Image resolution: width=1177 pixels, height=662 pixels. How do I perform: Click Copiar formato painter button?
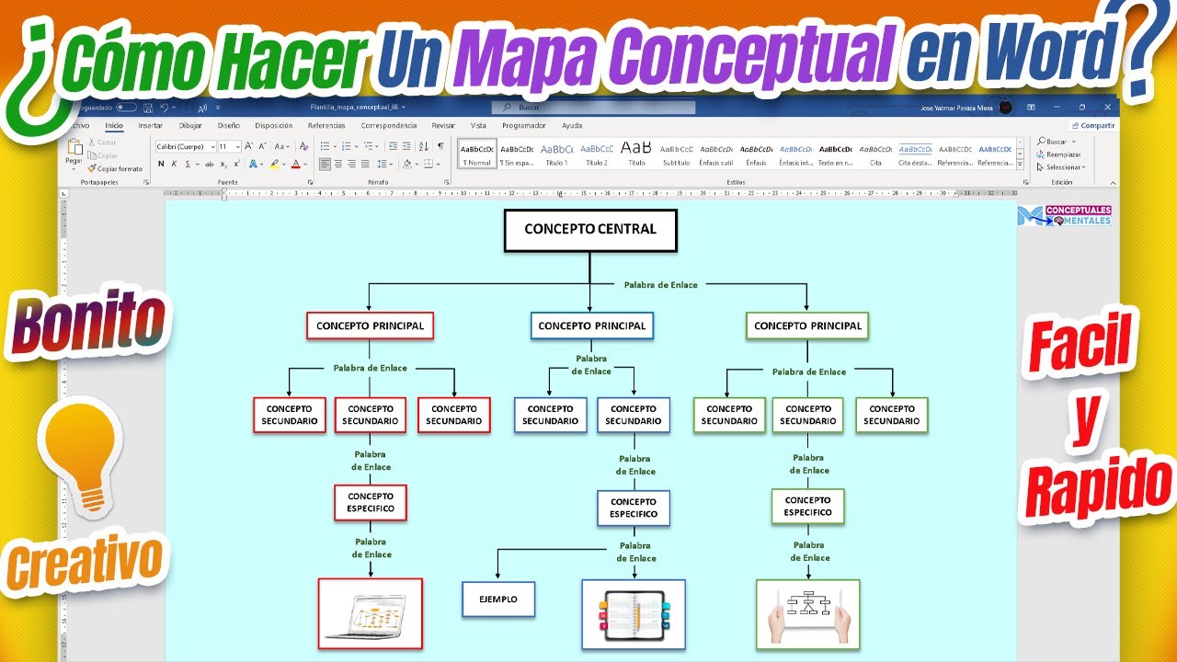coord(115,169)
